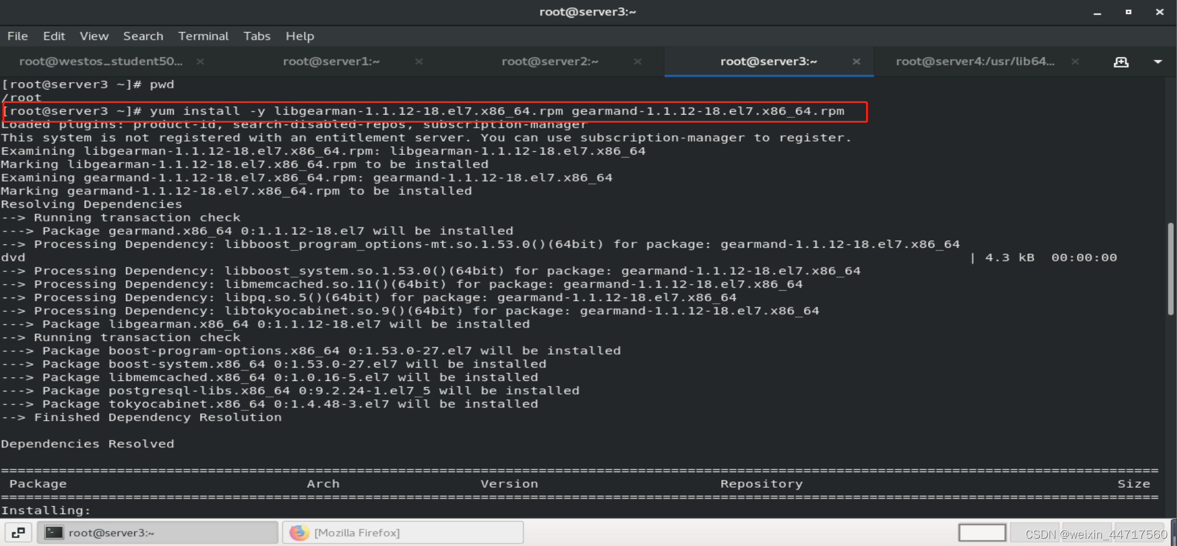The height and width of the screenshot is (546, 1177).
Task: Click the 'Version' column header
Action: pyautogui.click(x=509, y=484)
